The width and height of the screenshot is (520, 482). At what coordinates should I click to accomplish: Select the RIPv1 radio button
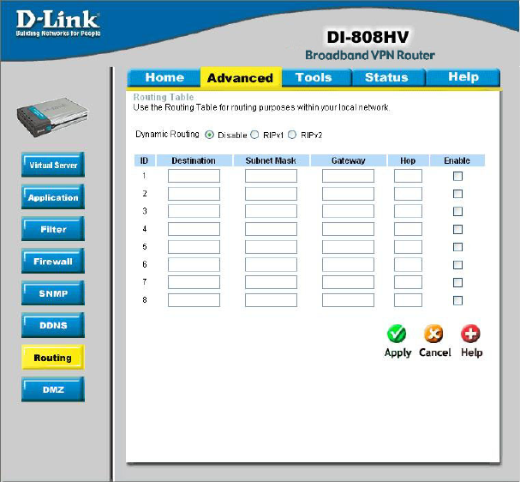[x=254, y=135]
